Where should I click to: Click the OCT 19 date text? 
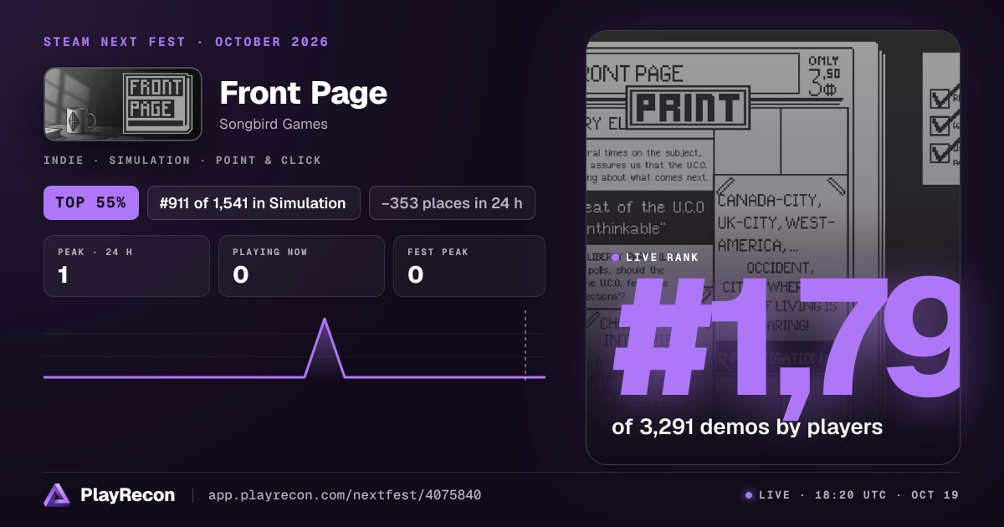935,495
